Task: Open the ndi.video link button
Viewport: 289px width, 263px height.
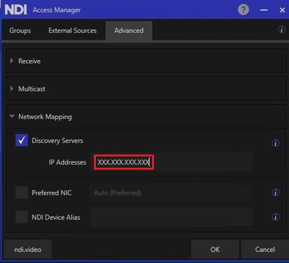Action: pos(28,249)
